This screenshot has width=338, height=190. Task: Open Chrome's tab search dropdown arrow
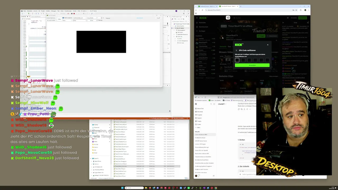196,6
